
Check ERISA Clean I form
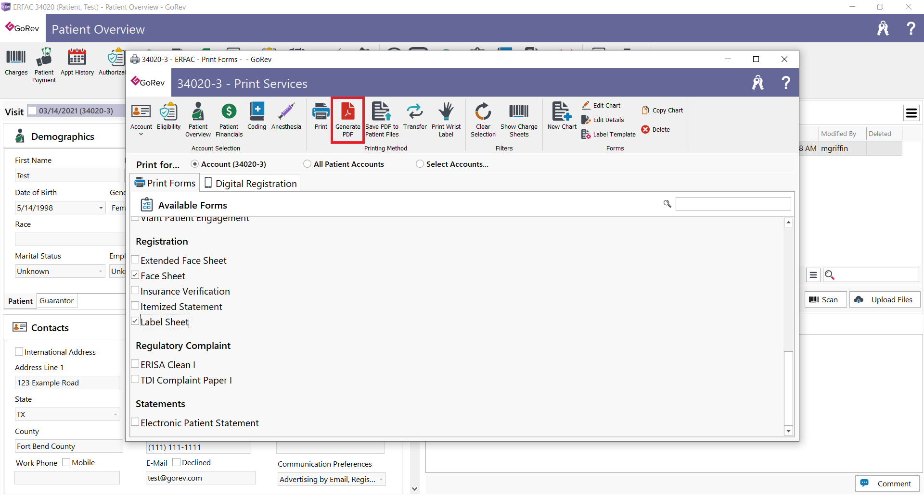[135, 364]
